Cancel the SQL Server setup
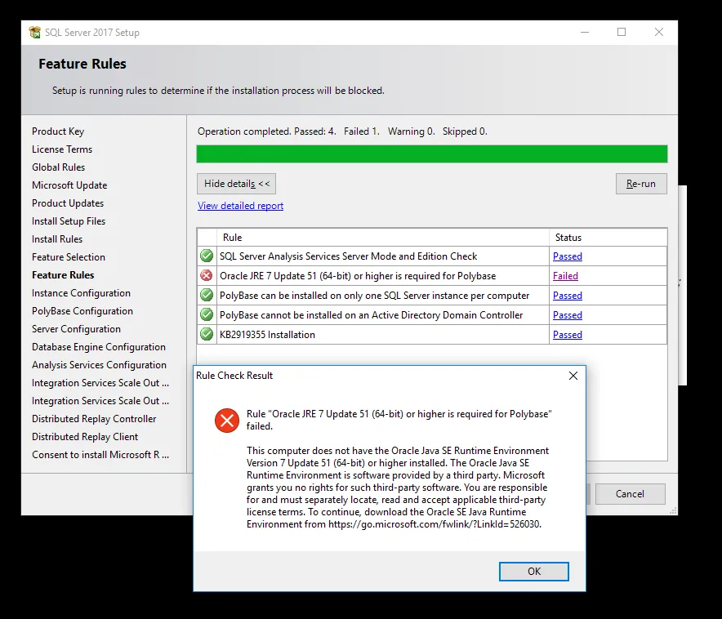Screen dimensions: 722x619 [630, 494]
